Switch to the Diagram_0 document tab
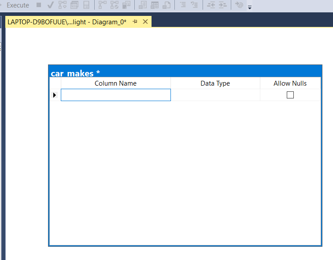The height and width of the screenshot is (260, 333). pos(67,22)
